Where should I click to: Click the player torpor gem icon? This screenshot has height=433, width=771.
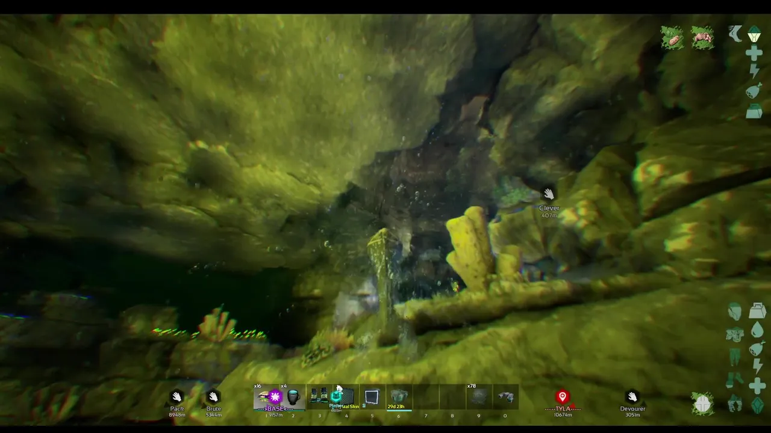point(757,405)
